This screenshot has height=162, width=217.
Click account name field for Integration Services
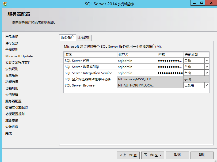(x=137, y=73)
